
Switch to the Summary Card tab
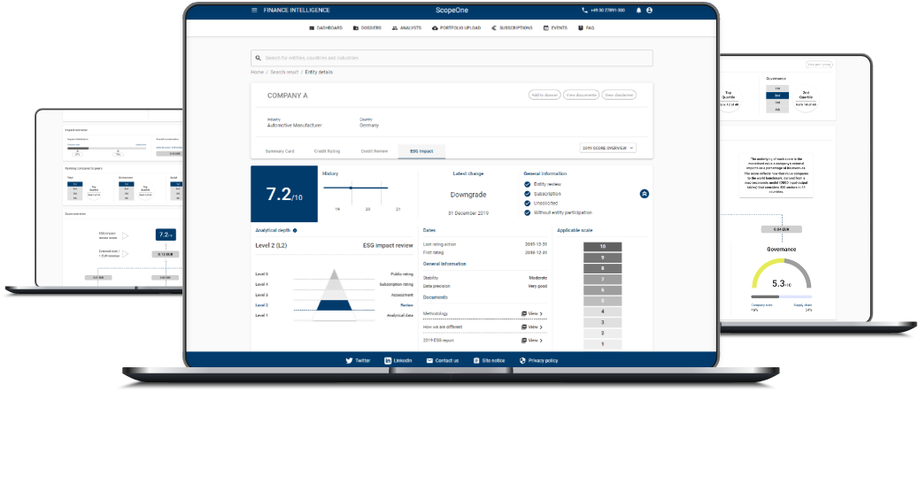(280, 151)
